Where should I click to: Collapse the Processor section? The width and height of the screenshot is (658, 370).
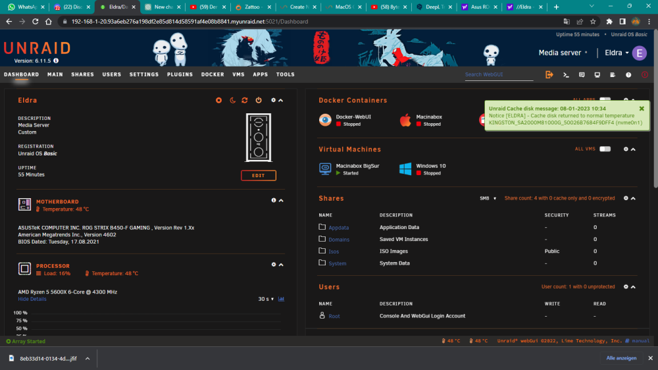tap(281, 265)
